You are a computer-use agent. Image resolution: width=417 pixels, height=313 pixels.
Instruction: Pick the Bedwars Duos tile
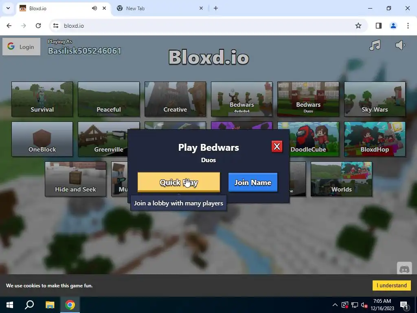pos(308,99)
